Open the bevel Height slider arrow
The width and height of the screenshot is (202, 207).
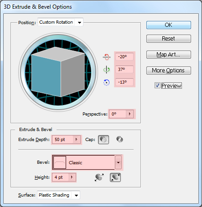tap(72, 177)
